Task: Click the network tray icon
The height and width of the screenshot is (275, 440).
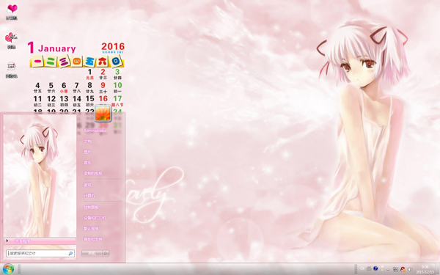Action: coord(396,269)
